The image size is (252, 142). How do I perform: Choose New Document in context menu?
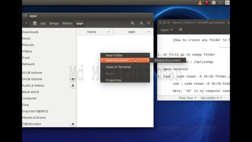tap(125, 60)
